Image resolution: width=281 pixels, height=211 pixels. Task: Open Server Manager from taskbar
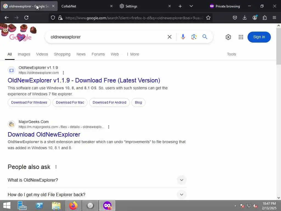[22, 206]
